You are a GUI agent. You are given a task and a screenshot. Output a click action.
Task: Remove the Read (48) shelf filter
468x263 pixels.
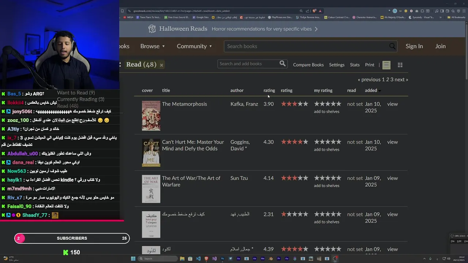161,65
